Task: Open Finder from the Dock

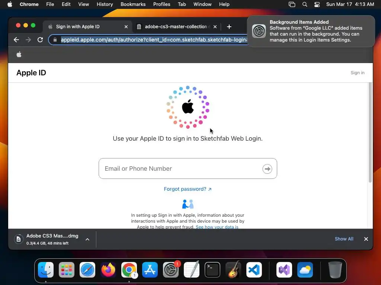Action: [x=46, y=270]
